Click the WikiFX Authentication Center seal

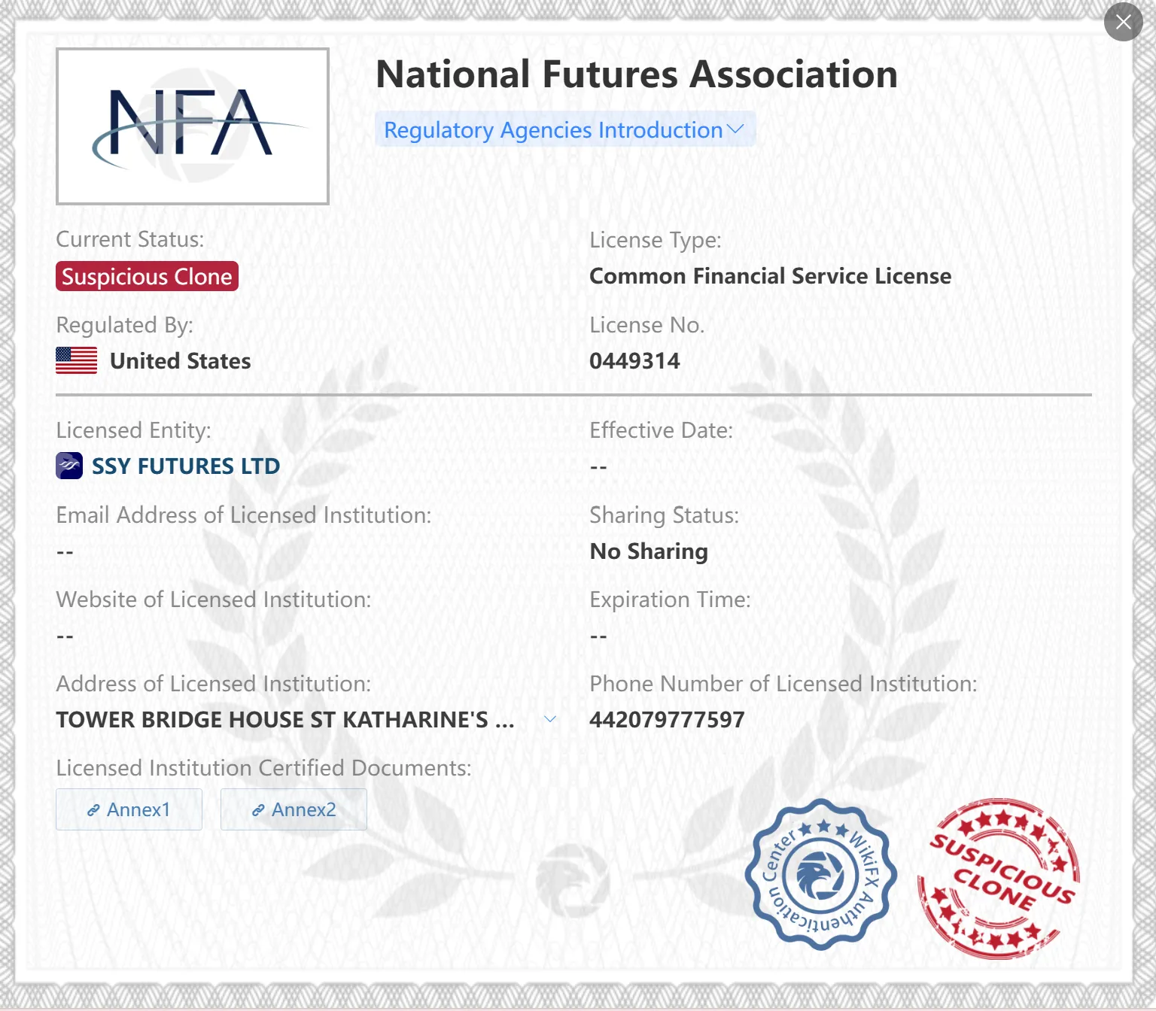click(820, 875)
